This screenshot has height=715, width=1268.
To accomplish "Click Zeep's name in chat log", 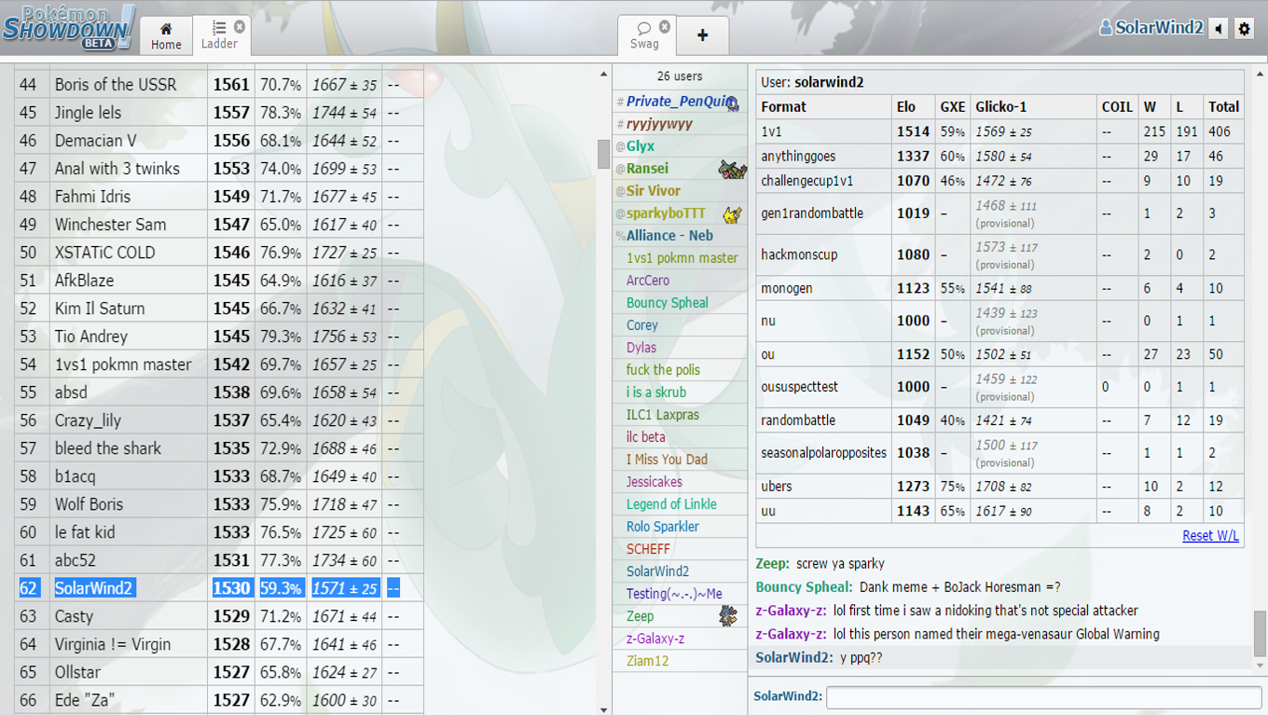I will click(x=773, y=564).
